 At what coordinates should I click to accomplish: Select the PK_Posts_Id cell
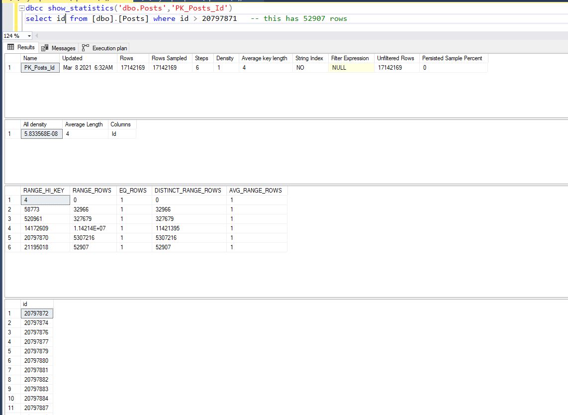tap(39, 67)
